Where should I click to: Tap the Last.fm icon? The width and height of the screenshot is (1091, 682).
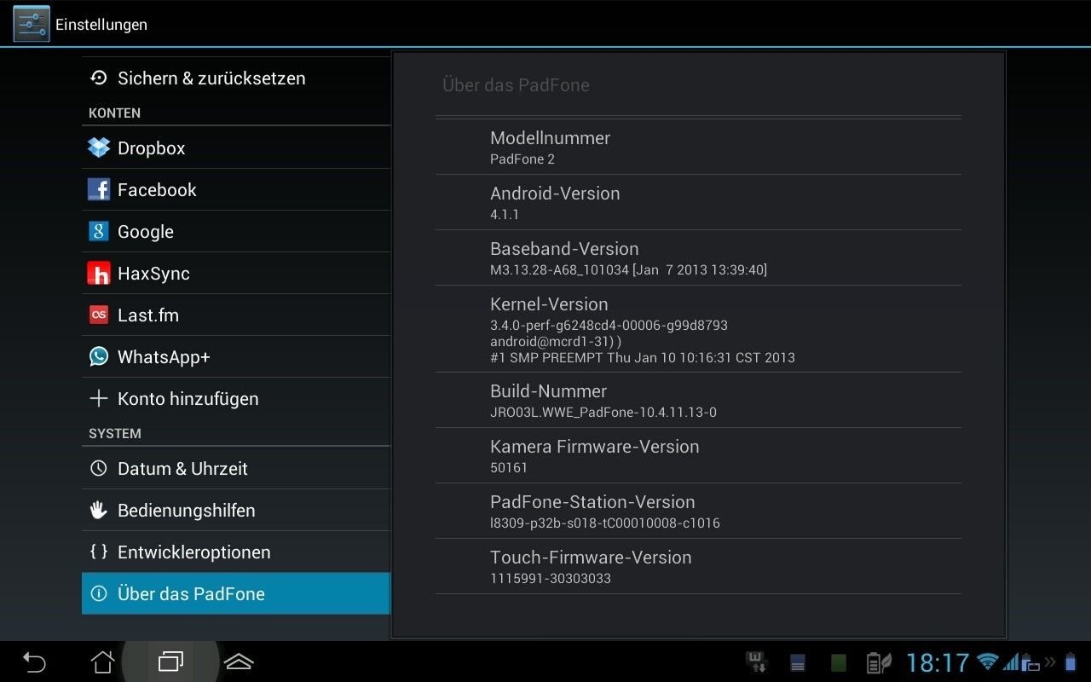pyautogui.click(x=99, y=315)
